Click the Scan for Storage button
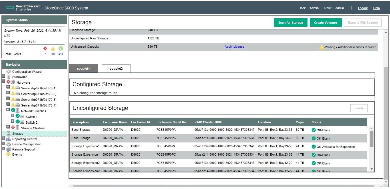390x189 pixels. click(291, 23)
